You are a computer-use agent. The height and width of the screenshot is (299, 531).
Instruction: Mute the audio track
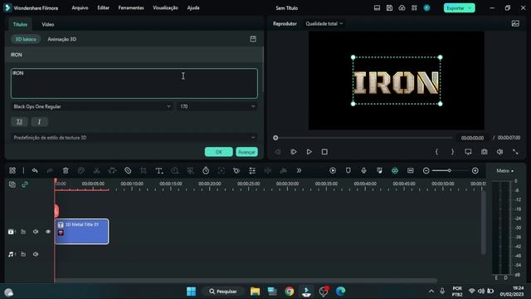[36, 254]
